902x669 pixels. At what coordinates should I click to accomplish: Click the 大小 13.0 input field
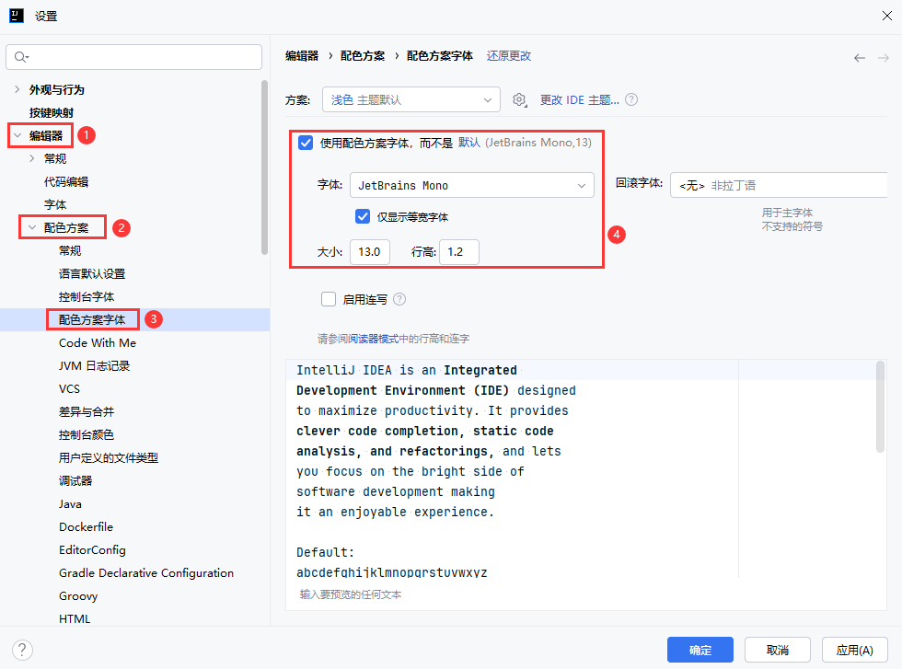[369, 252]
